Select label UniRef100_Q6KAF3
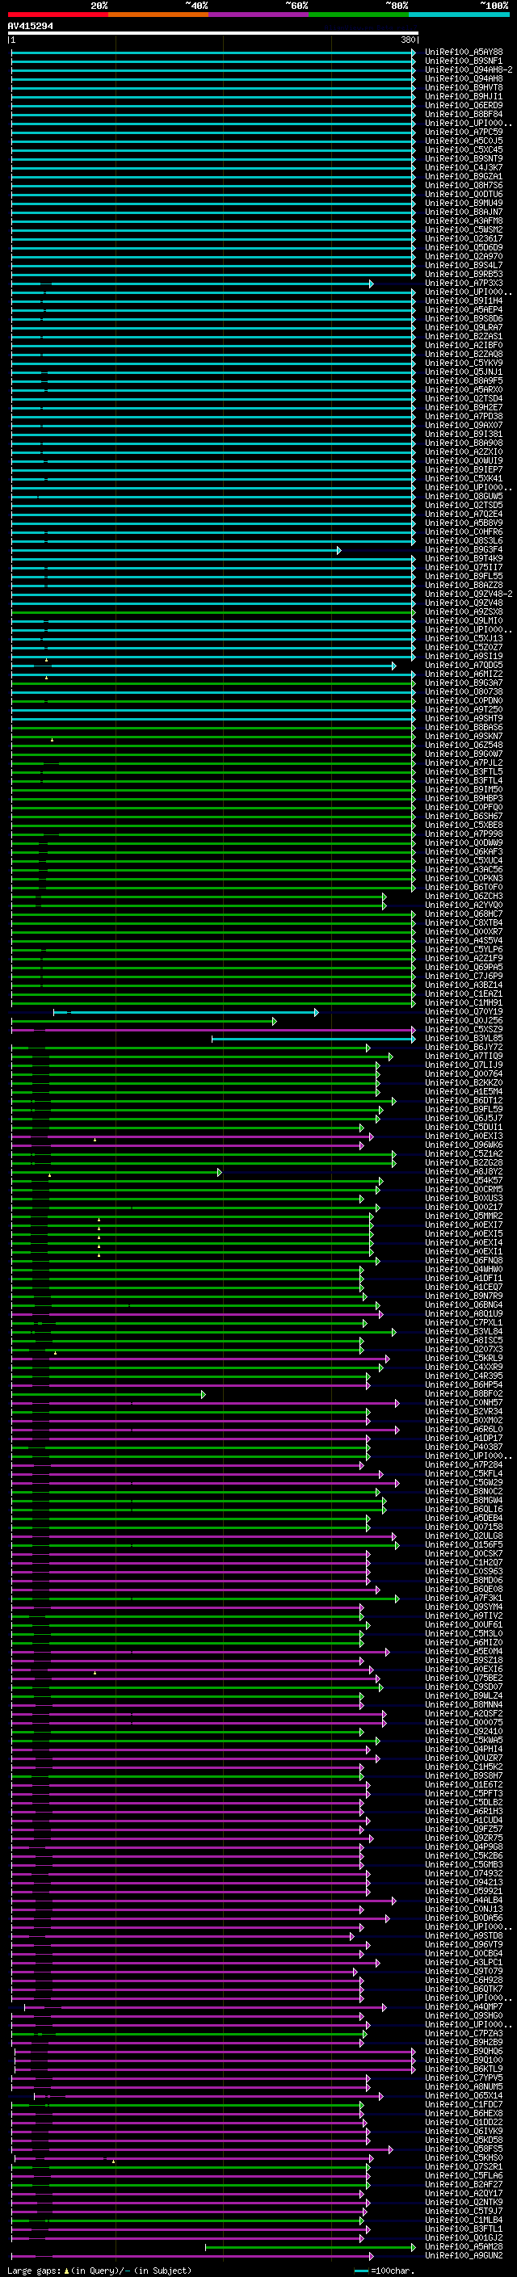This screenshot has height=2277, width=517. (464, 851)
